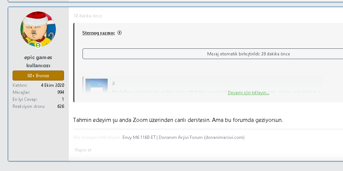Image resolution: width=343 pixels, height=171 pixels.
Task: Jump to quoted post via arrow icon
Action: click(120, 33)
